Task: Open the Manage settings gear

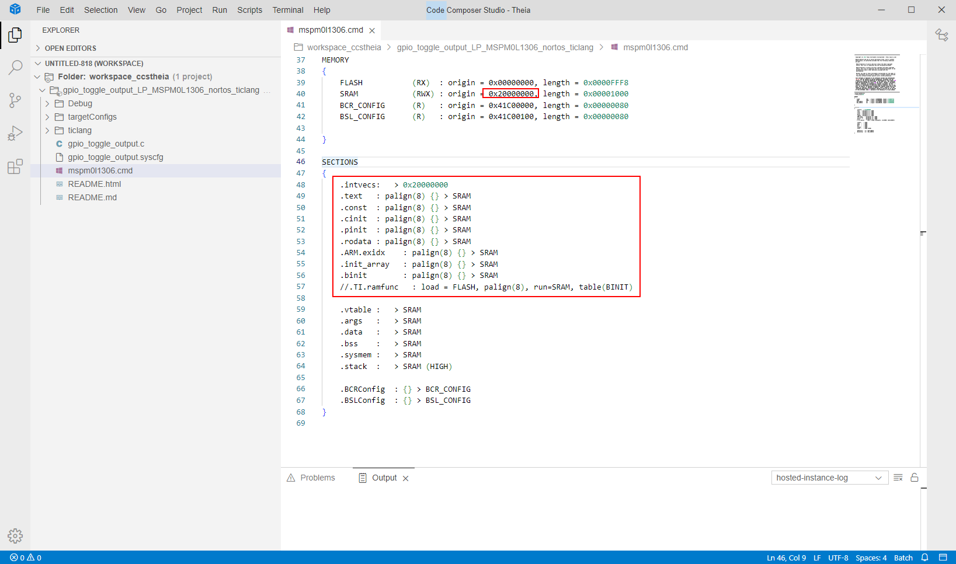Action: 15,535
